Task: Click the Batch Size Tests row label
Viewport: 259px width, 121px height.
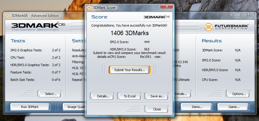Action: (22, 80)
